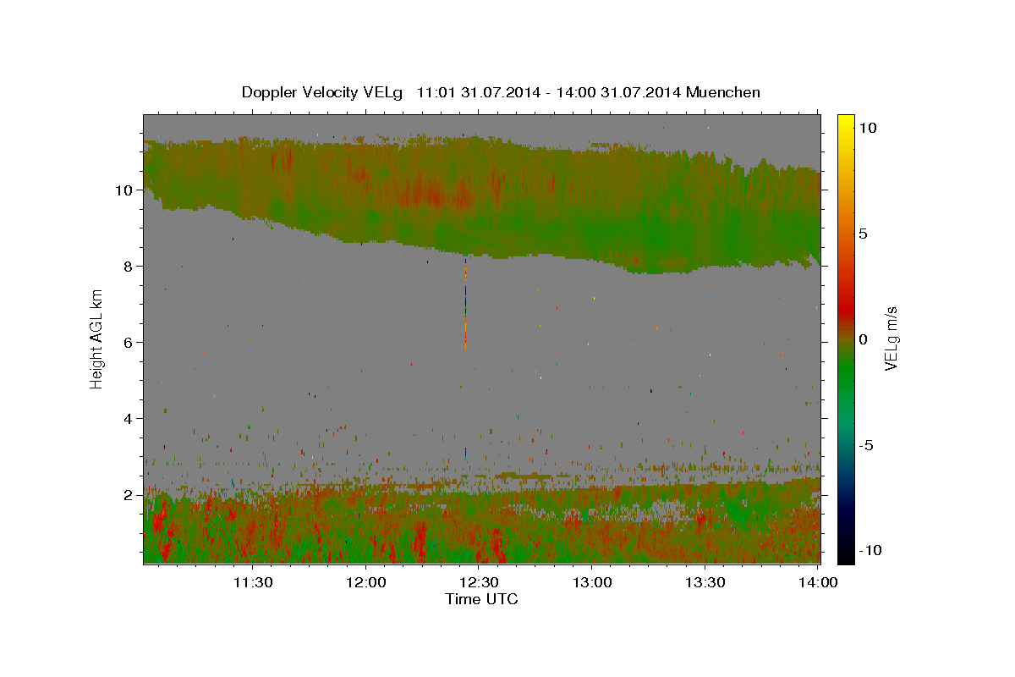This screenshot has width=1015, height=677.
Task: Click the 12:30 time tick label
Action: (479, 582)
